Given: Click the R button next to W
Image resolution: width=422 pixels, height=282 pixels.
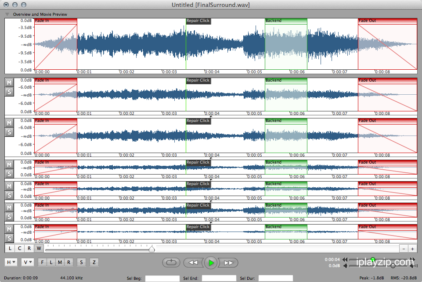Looking at the screenshot, I should [29, 248].
